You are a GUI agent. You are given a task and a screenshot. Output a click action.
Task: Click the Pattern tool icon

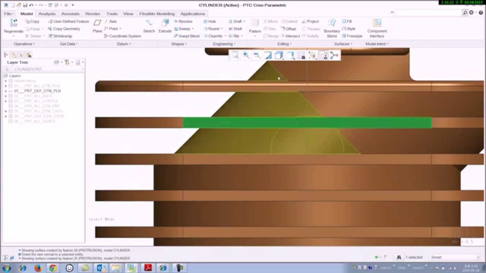tap(255, 24)
